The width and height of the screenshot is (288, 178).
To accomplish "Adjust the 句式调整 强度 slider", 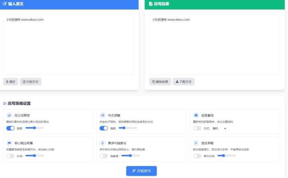I will click(128, 128).
